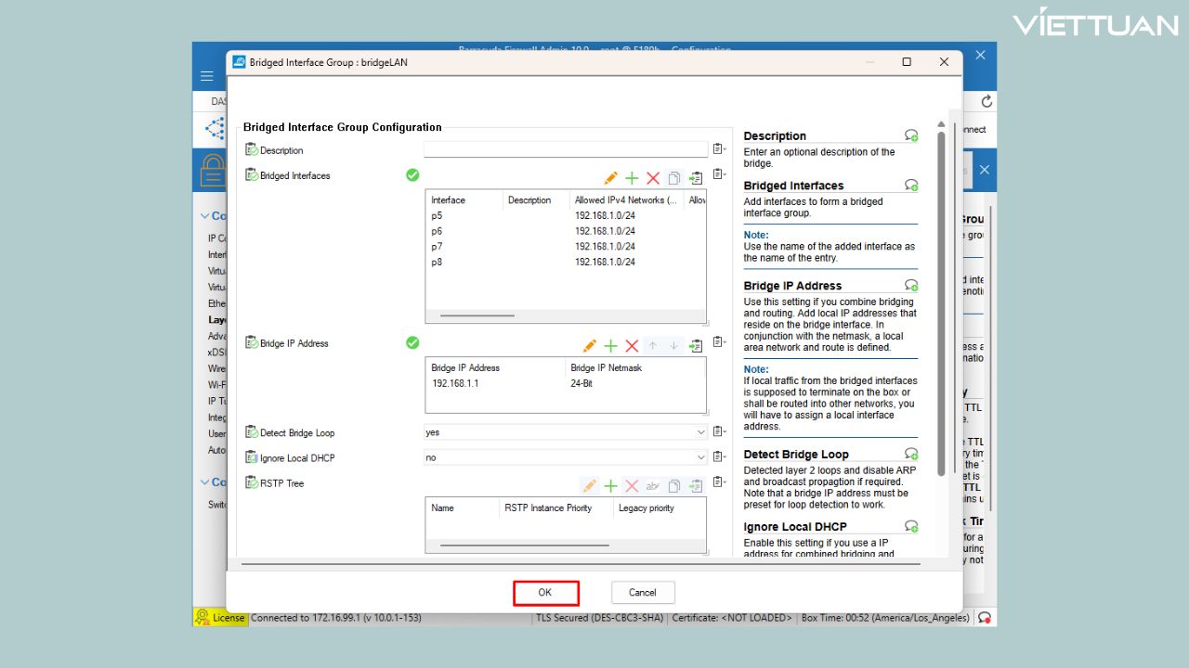The width and height of the screenshot is (1189, 668).
Task: Select the 192.168.1.1 bridge IP row
Action: [455, 383]
